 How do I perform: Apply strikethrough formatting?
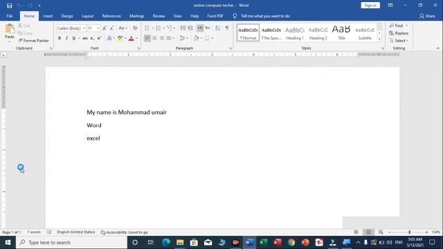pos(84,38)
